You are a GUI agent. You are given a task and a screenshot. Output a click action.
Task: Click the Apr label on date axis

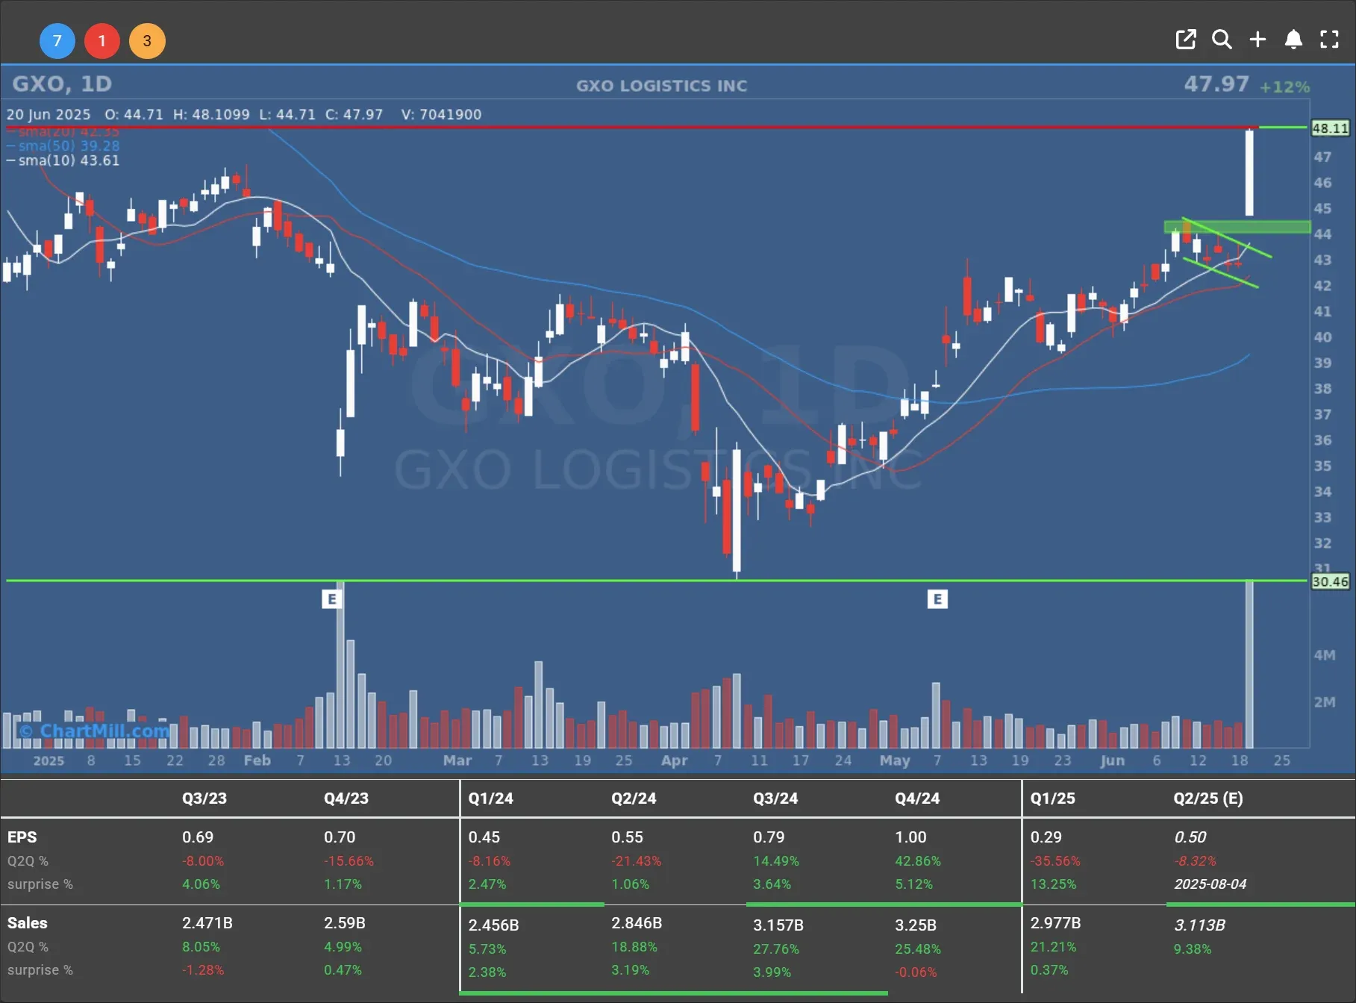[x=674, y=760]
